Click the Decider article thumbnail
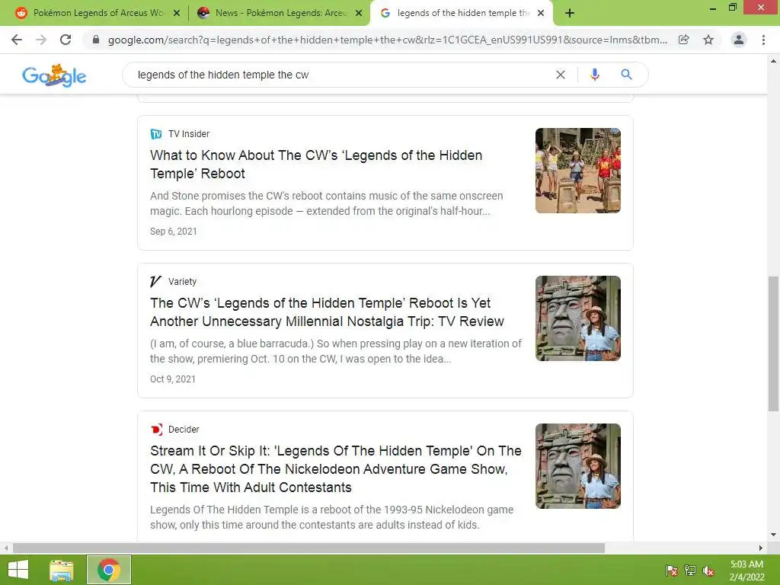780x585 pixels. coord(578,466)
